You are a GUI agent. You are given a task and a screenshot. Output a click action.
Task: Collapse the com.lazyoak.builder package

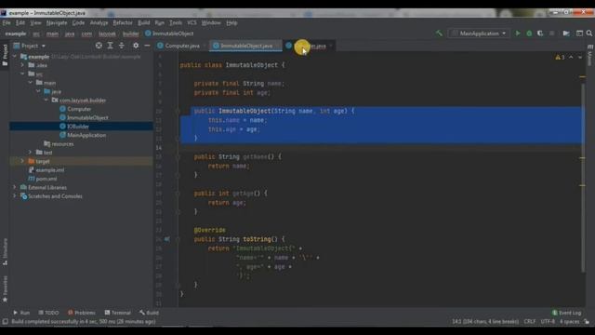pos(46,100)
